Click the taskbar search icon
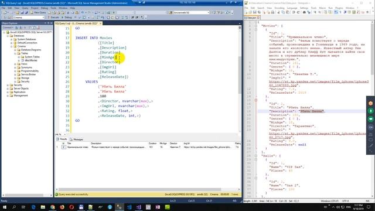The image size is (375, 211). pyautogui.click(x=14, y=207)
